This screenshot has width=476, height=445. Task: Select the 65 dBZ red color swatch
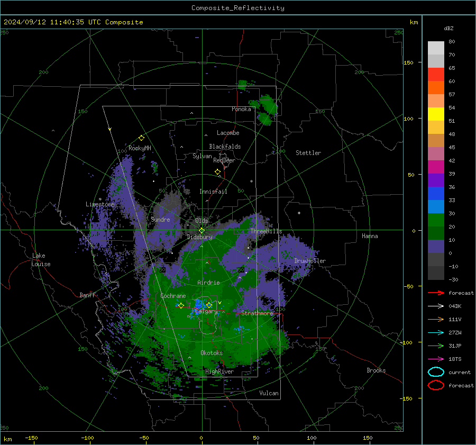[x=436, y=75]
